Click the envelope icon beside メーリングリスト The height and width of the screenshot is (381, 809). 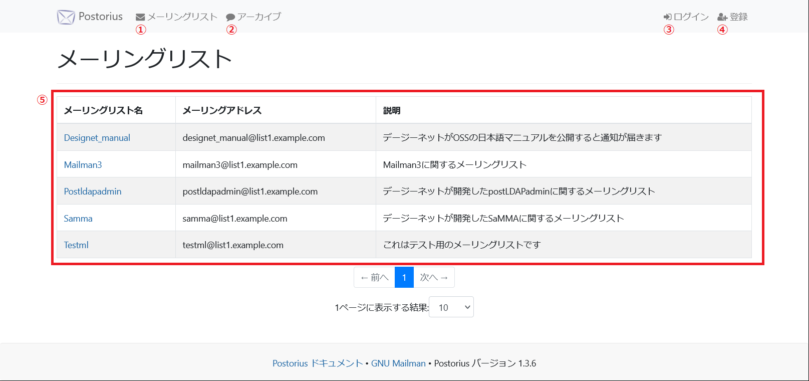pyautogui.click(x=140, y=17)
